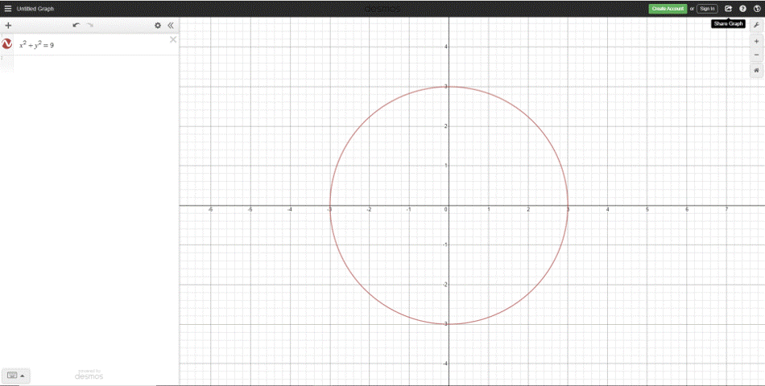Click the Sign In button
The width and height of the screenshot is (765, 386).
(707, 9)
